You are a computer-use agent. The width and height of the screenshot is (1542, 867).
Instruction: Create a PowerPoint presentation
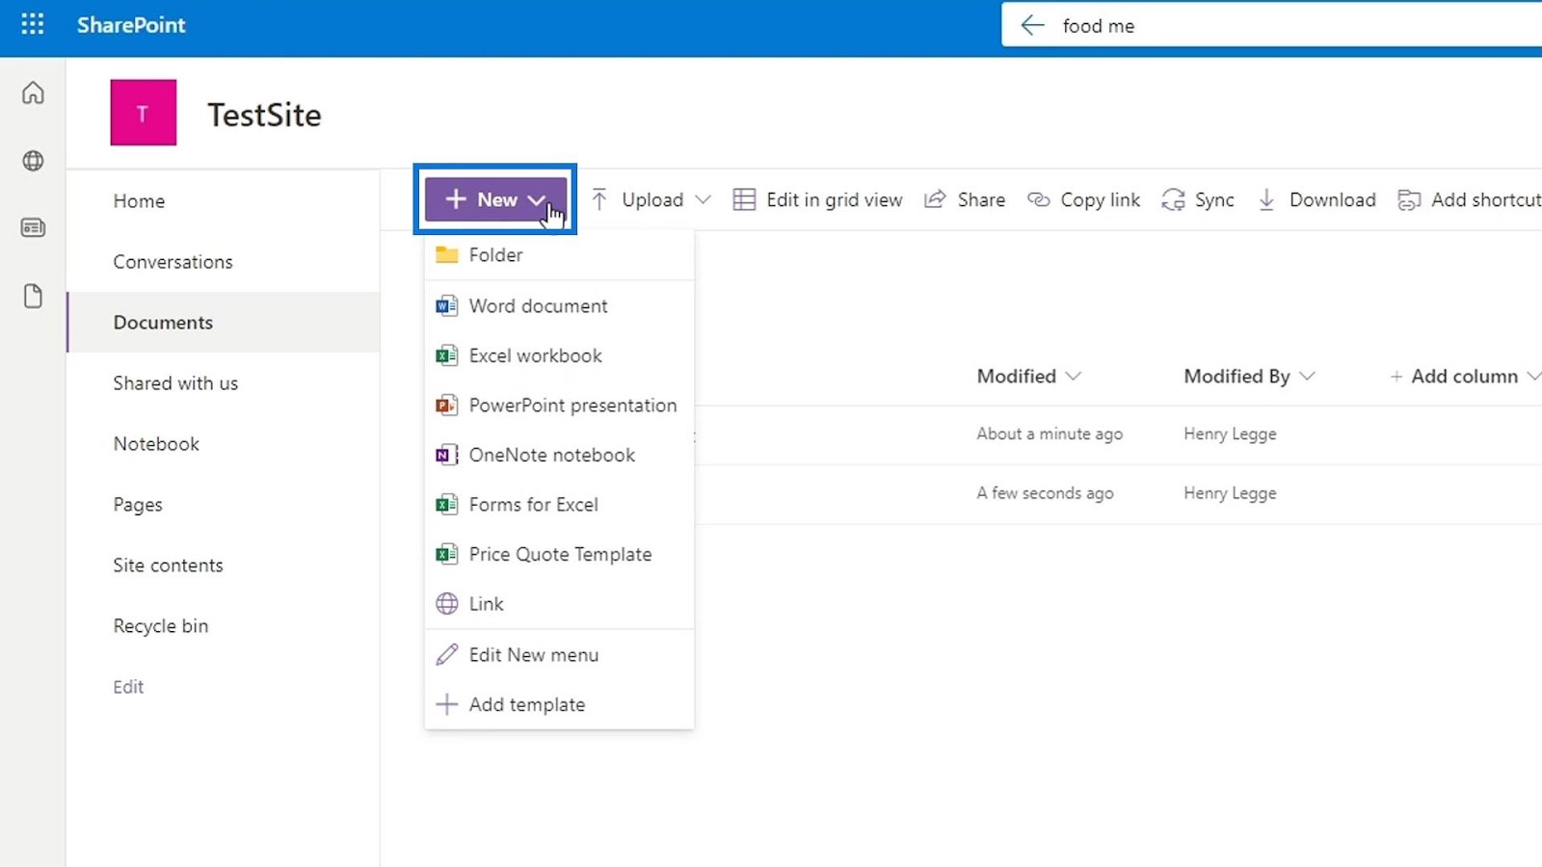pos(559,406)
